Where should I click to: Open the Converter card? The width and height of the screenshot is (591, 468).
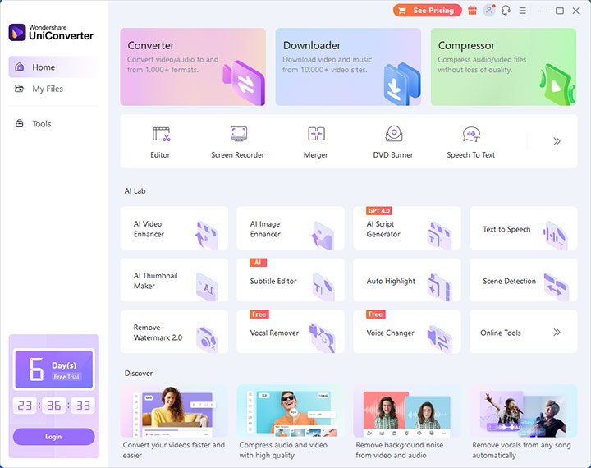[193, 67]
